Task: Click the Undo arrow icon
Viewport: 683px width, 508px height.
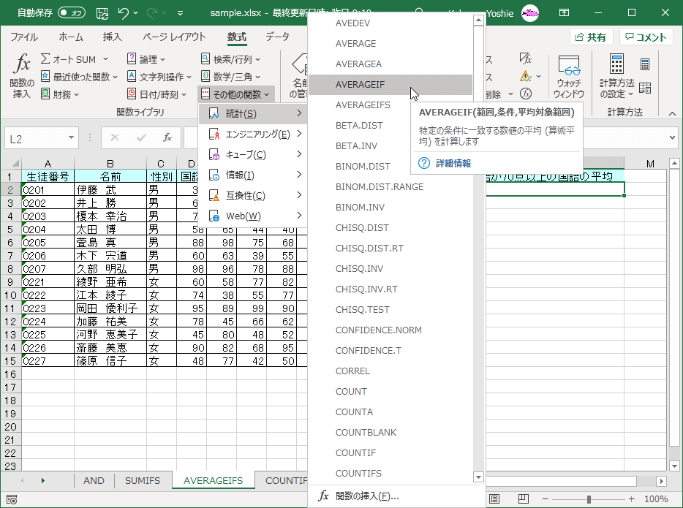Action: point(124,13)
